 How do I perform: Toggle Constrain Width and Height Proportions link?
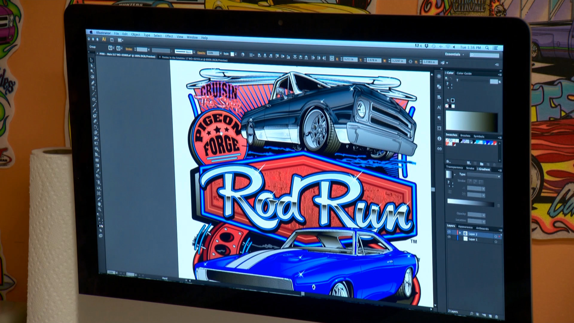(x=410, y=61)
